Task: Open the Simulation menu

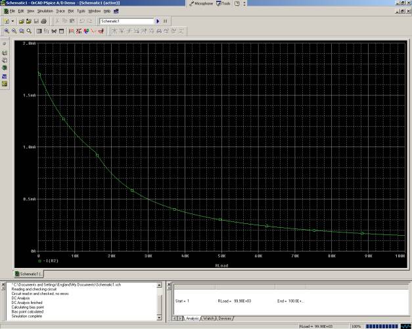Action: [45, 11]
